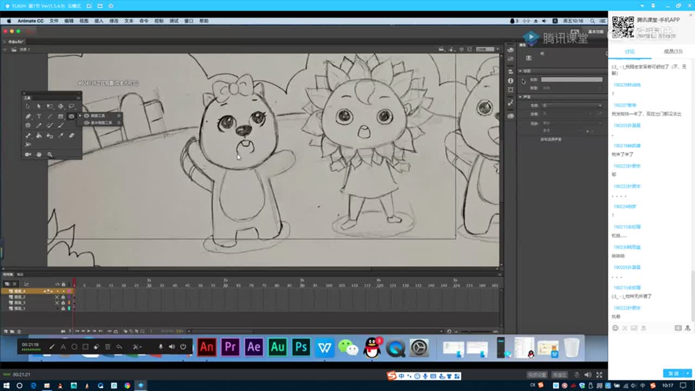695x391 pixels.
Task: Open System Preferences gear in the Dock
Action: pos(419,347)
